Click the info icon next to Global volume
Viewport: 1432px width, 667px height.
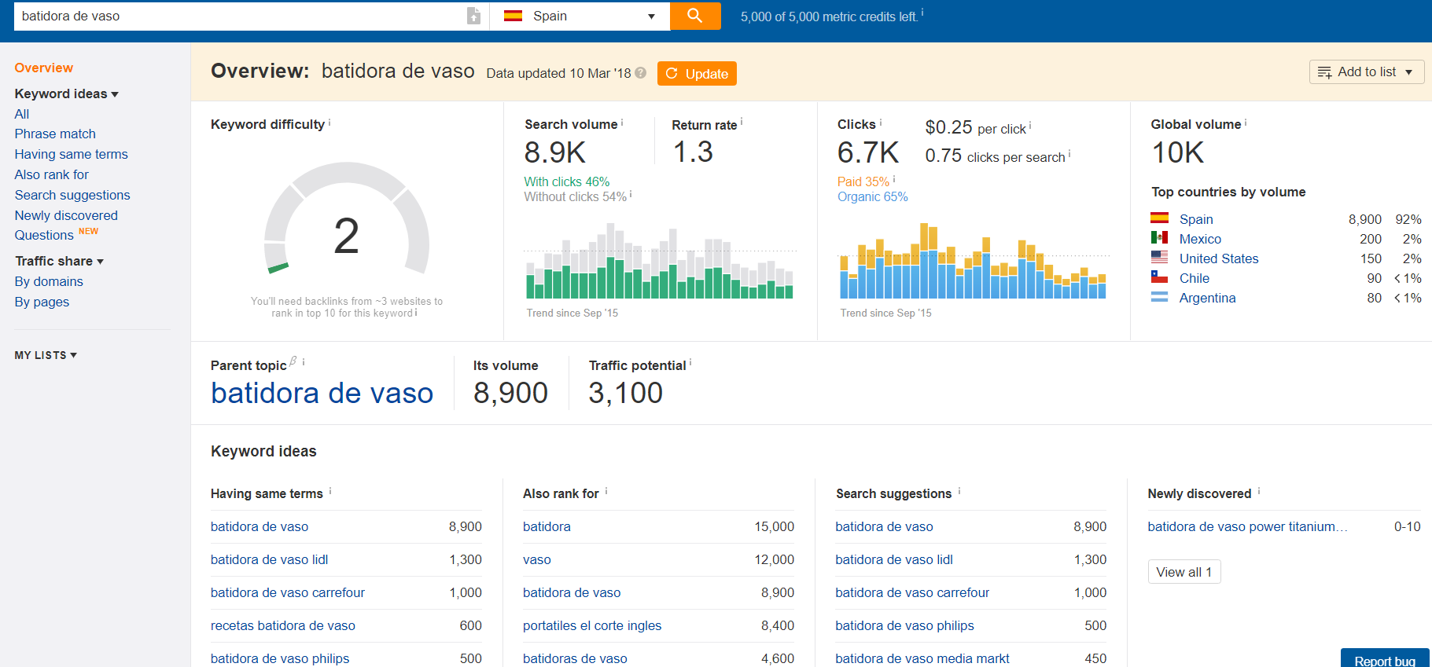click(1246, 122)
